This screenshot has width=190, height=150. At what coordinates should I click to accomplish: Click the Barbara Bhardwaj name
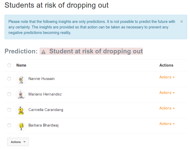tap(43, 125)
